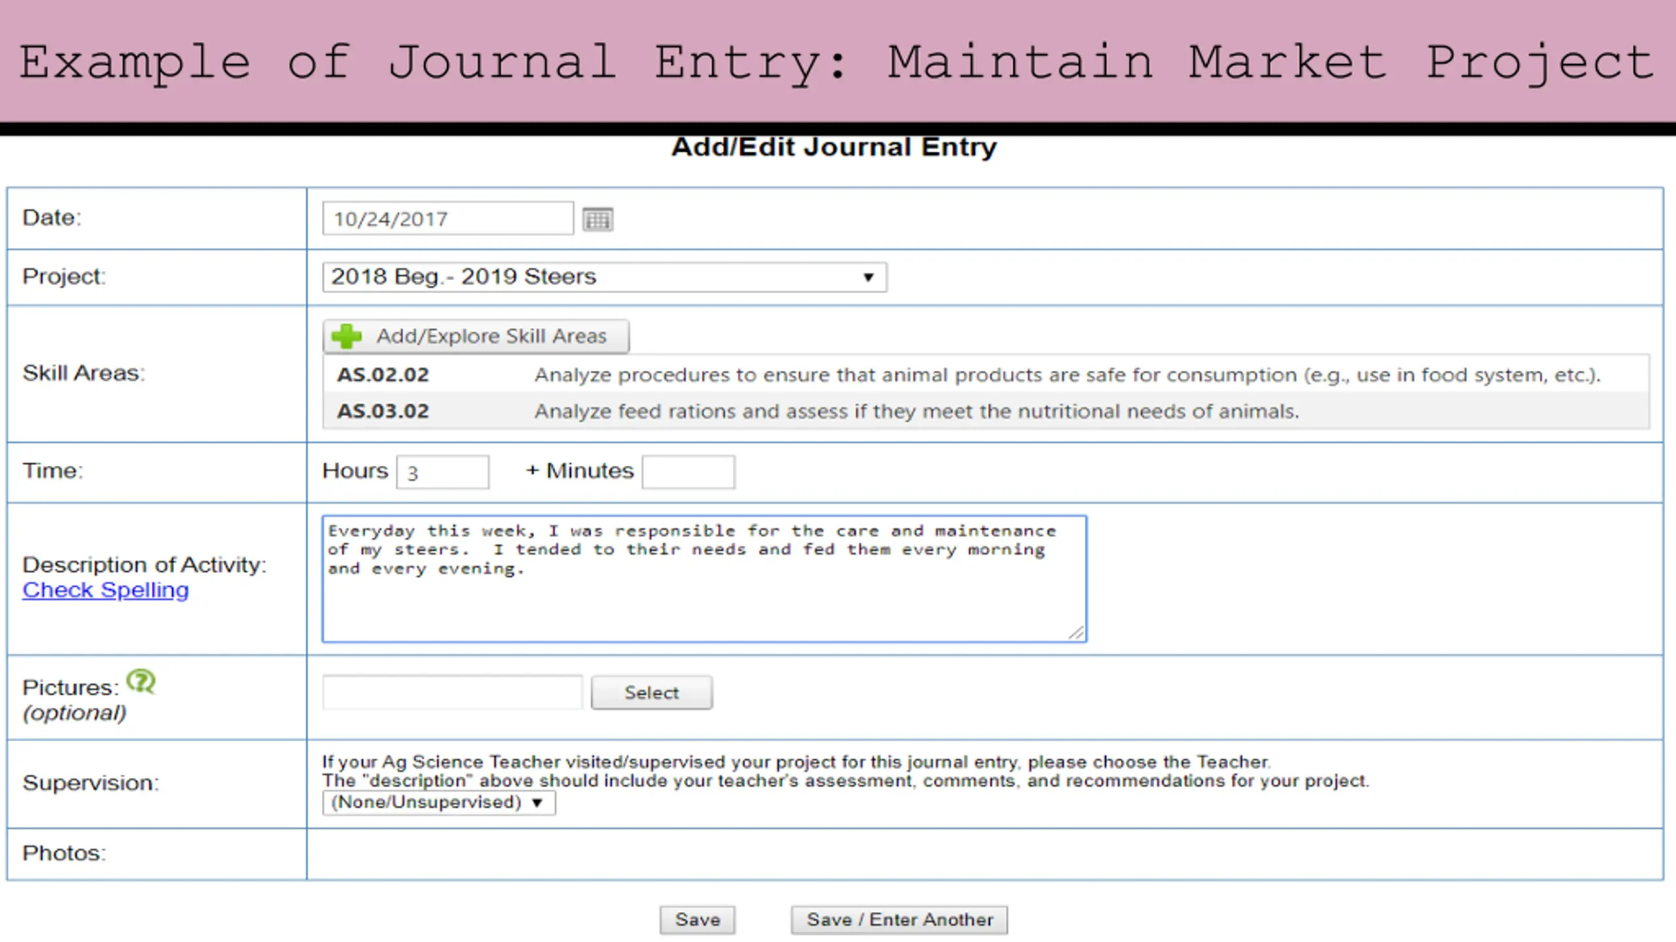The height and width of the screenshot is (942, 1676).
Task: Click the Pictures help question mark icon
Action: [x=141, y=682]
